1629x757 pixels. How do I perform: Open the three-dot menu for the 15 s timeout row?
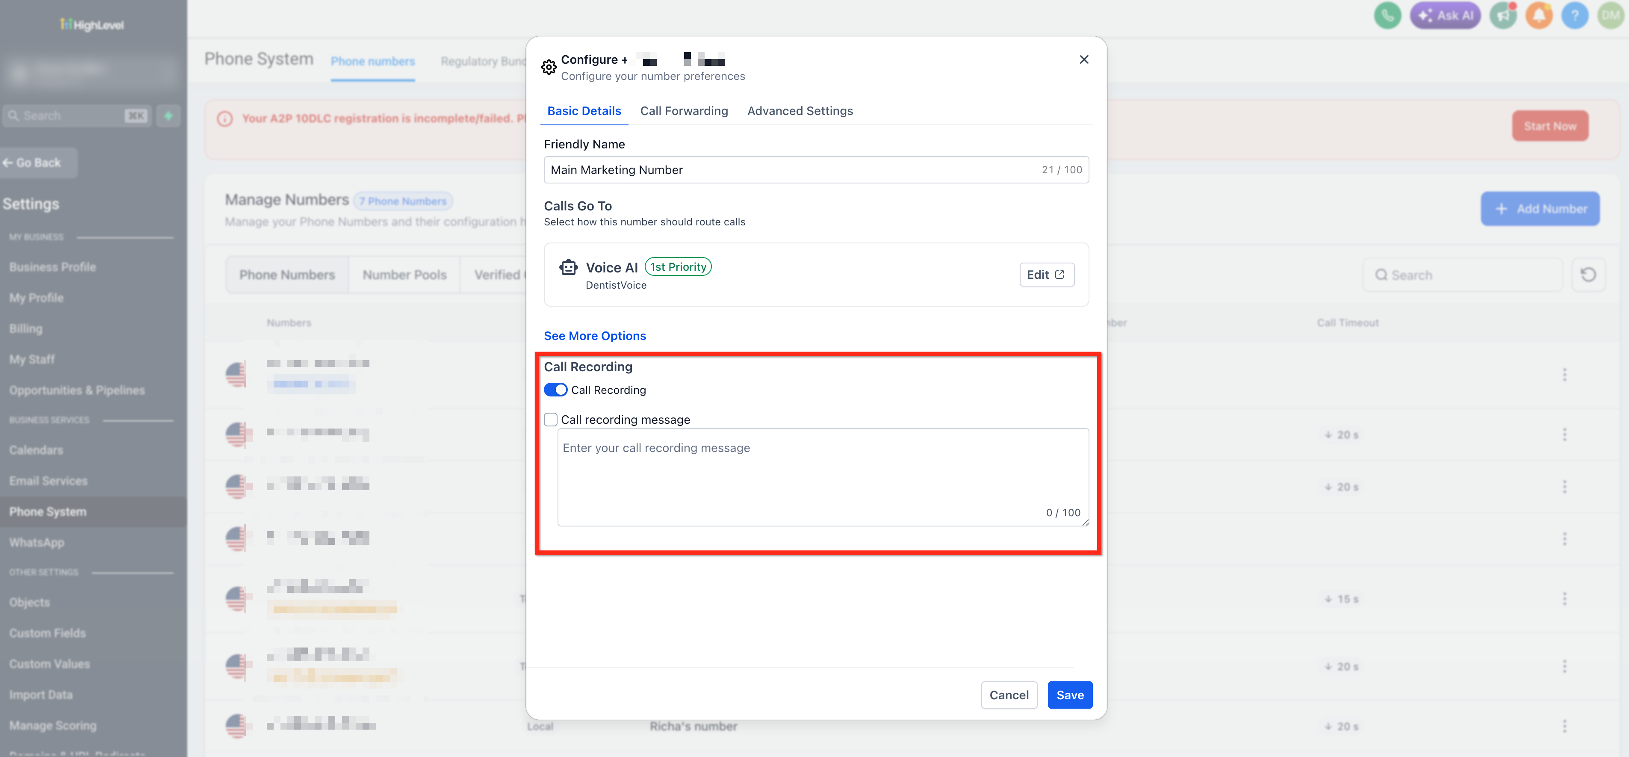(x=1564, y=599)
